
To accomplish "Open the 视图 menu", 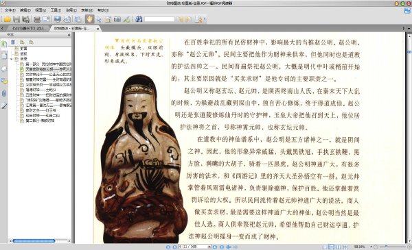I will click(41, 10).
